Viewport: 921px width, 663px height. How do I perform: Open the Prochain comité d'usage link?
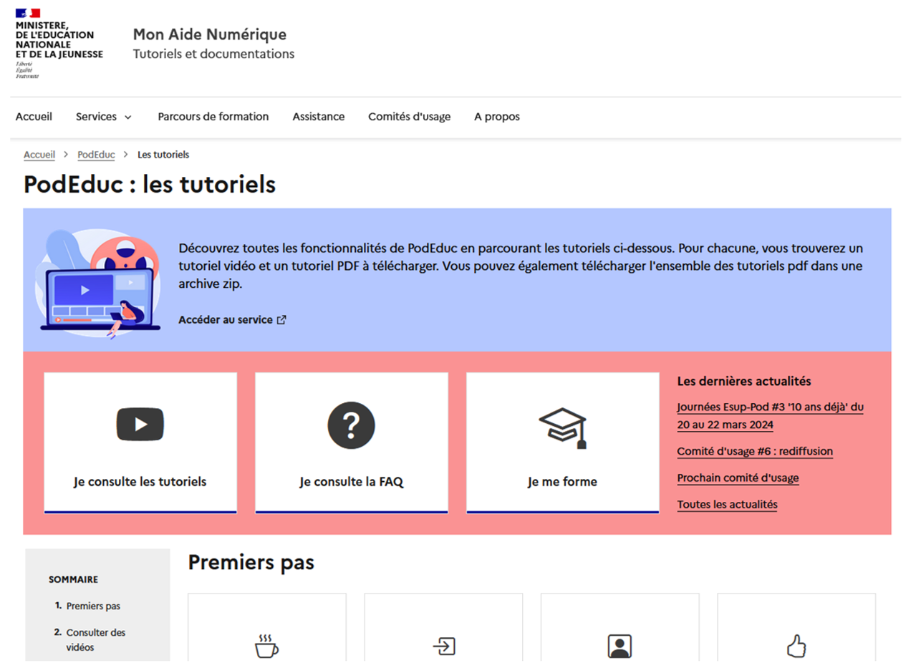pyautogui.click(x=738, y=478)
